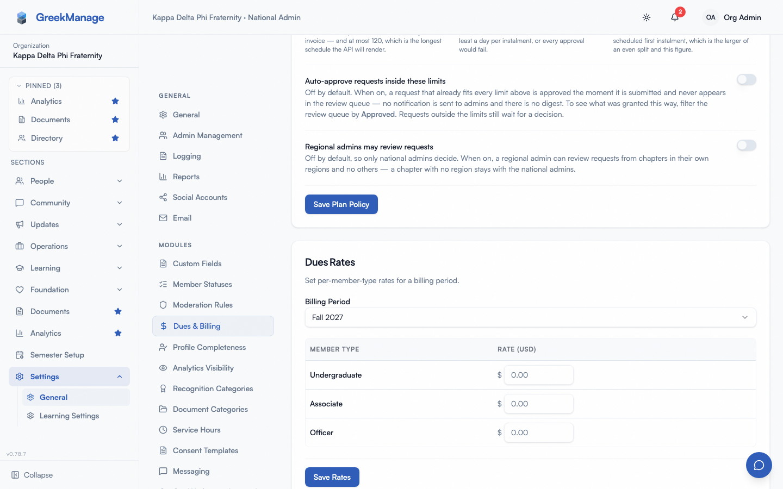Toggle the light/dark theme sun icon
Viewport: 783px width, 489px height.
click(647, 17)
